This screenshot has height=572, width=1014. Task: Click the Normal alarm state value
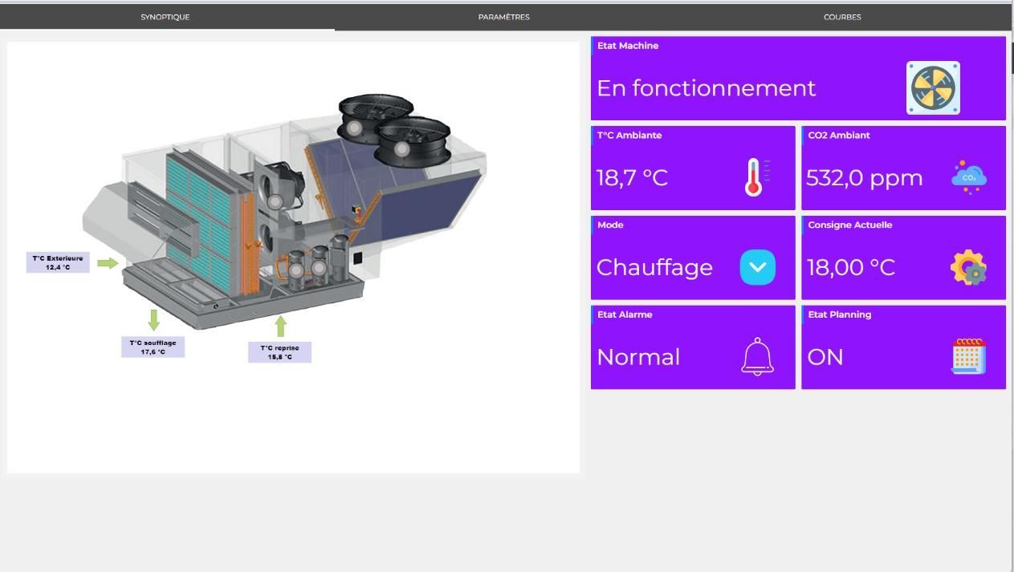click(x=638, y=357)
